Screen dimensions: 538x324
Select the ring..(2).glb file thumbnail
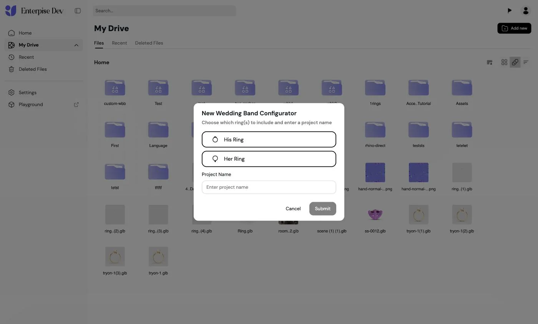pos(115,214)
